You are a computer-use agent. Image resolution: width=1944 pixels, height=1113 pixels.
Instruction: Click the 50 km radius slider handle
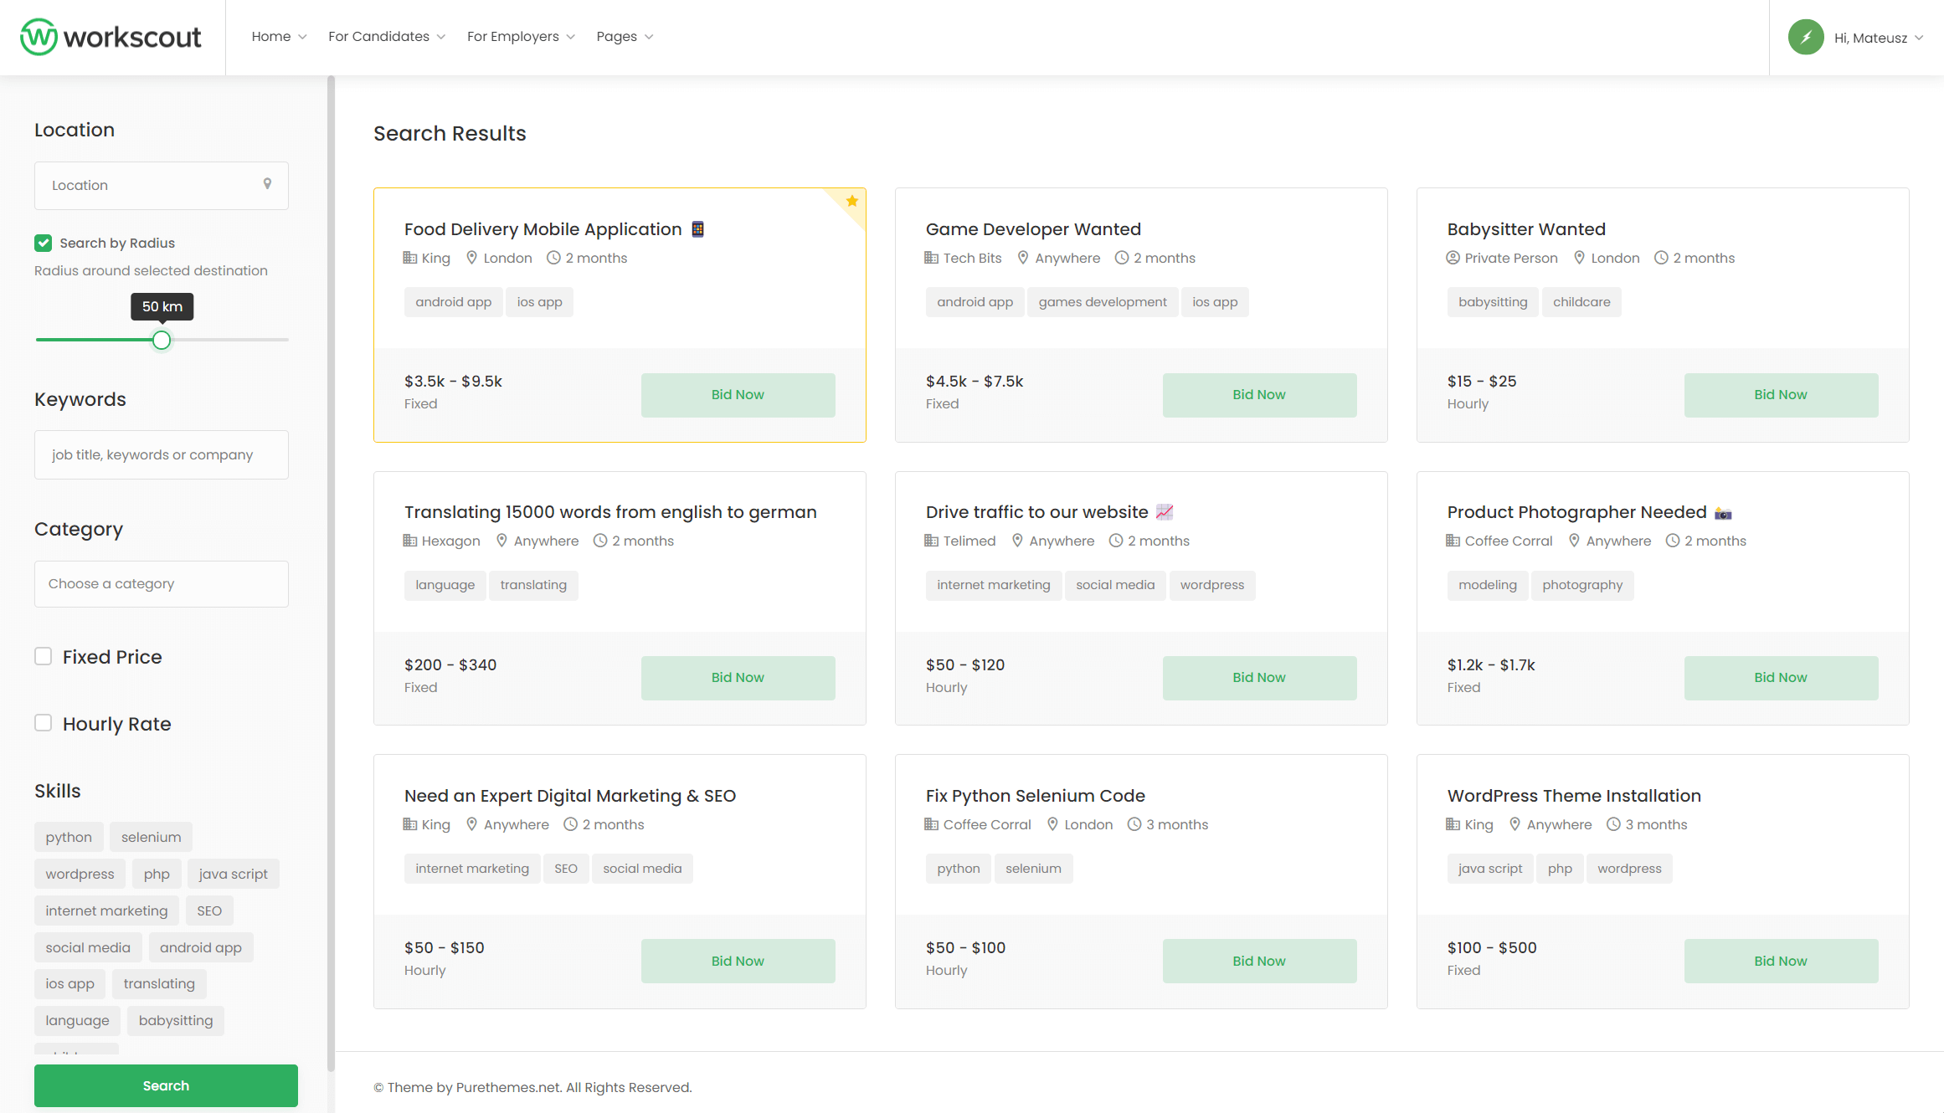tap(162, 340)
